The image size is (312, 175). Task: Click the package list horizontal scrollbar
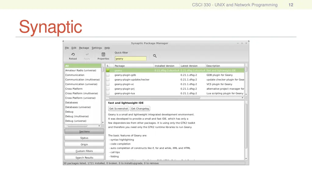click(x=154, y=98)
